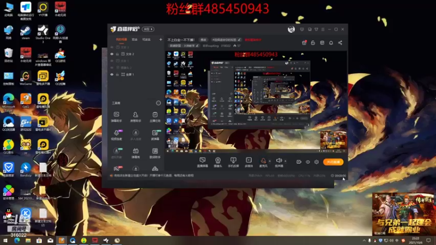The image size is (436, 245).
Task: Expand toolbox with the more circle
Action: click(x=158, y=103)
